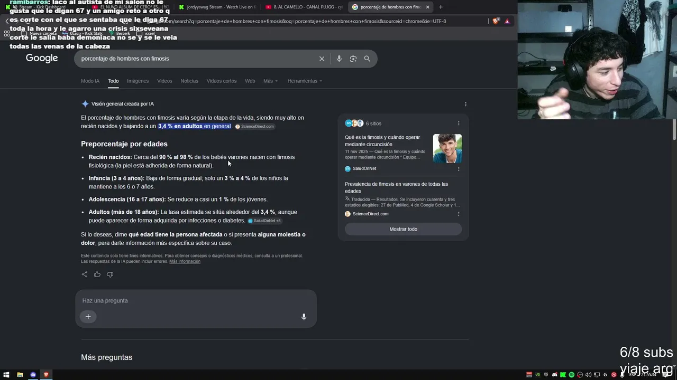Close the 'porcentaje de hombres' browser tab
Image resolution: width=677 pixels, height=380 pixels.
[x=427, y=7]
